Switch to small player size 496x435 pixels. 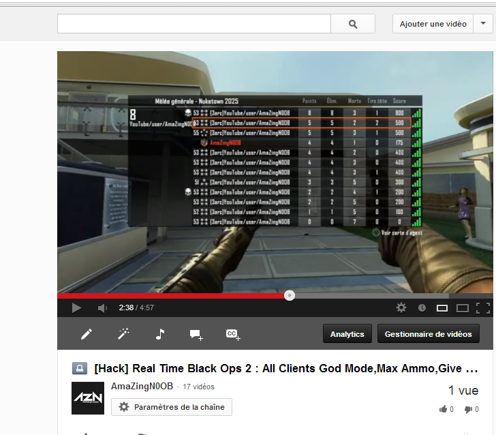(x=442, y=308)
